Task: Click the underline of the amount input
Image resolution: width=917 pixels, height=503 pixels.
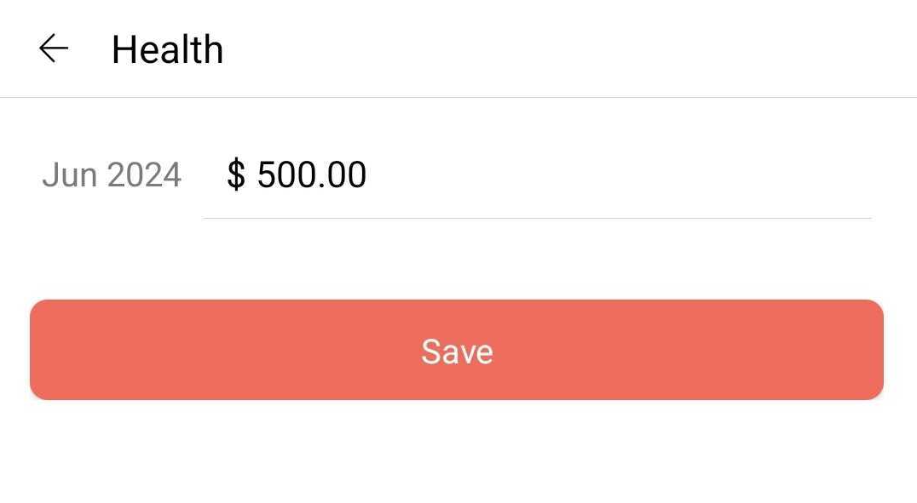Action: point(536,218)
